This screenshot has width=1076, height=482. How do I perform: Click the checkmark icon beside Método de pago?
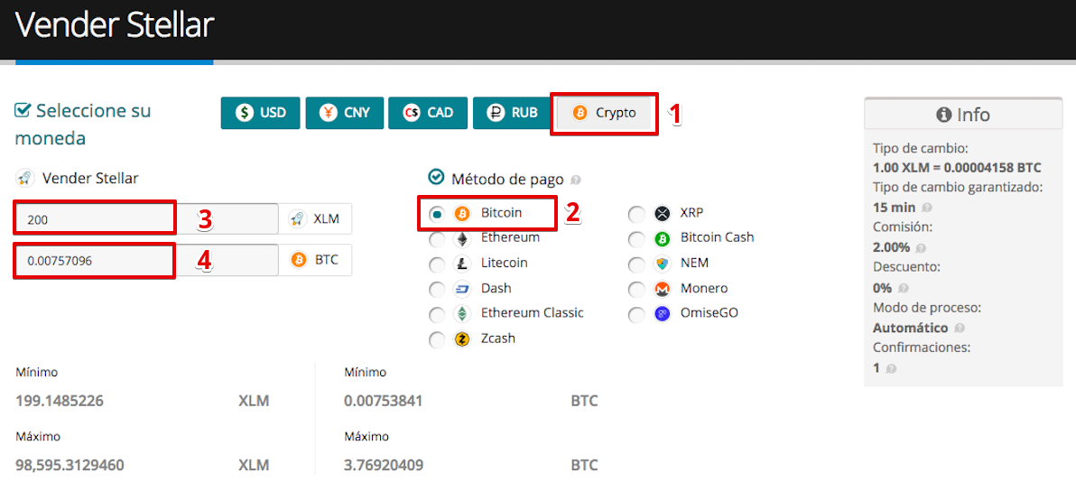pyautogui.click(x=436, y=177)
